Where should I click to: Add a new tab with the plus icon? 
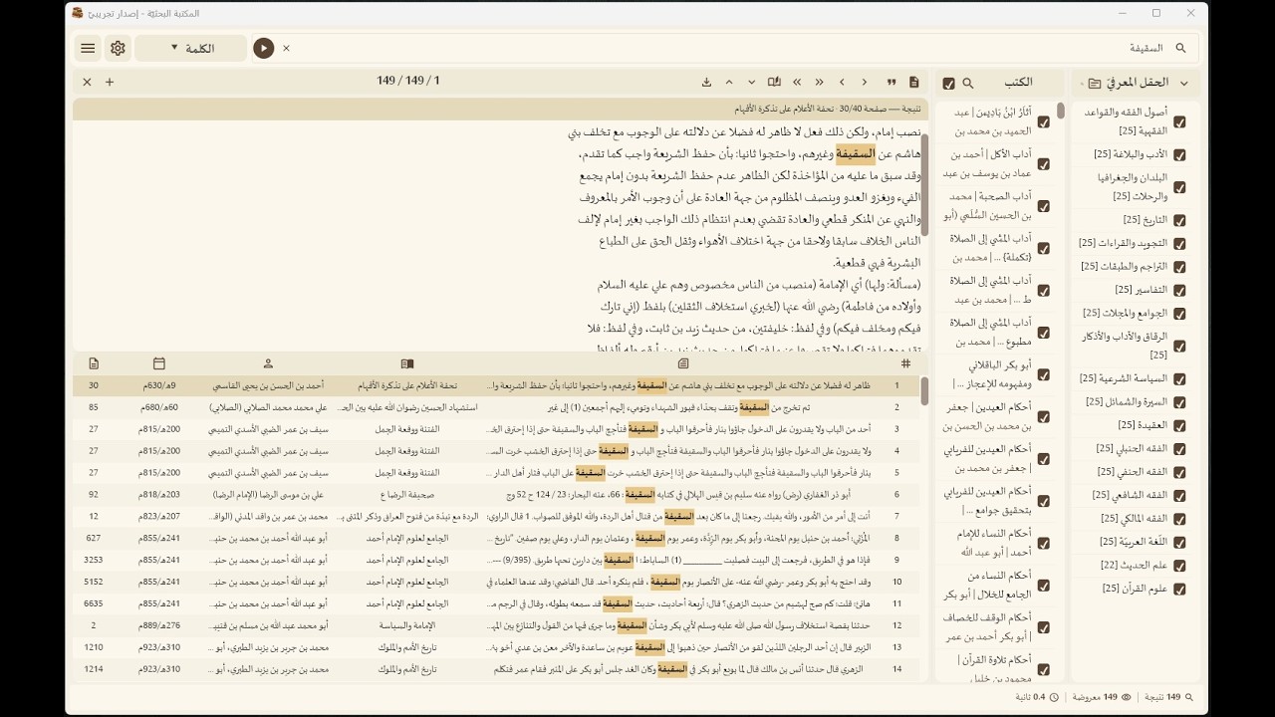110,82
